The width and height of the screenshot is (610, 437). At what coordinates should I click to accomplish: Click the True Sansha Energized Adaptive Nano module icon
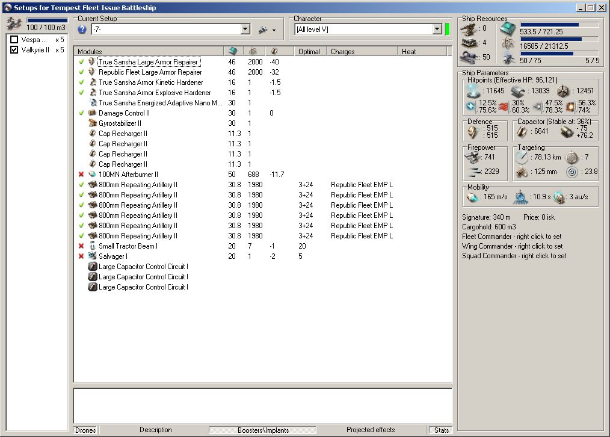pos(93,103)
